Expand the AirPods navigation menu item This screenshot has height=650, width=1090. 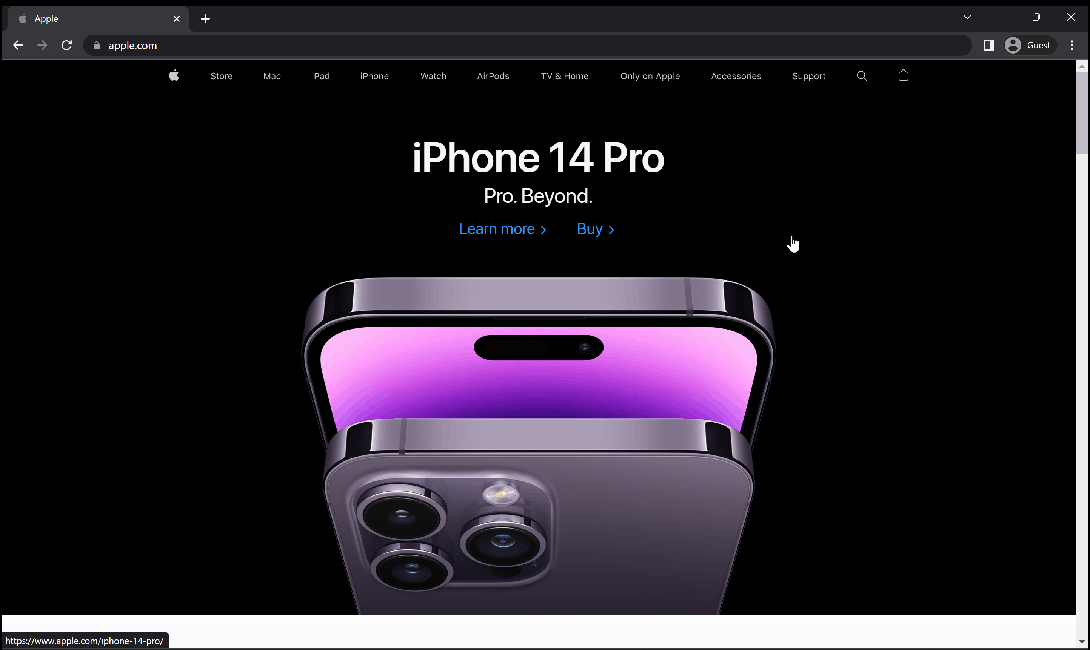(494, 75)
